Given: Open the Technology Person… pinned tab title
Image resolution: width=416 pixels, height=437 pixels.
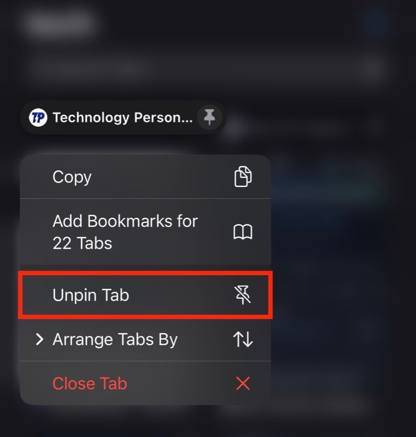Looking at the screenshot, I should click(122, 117).
